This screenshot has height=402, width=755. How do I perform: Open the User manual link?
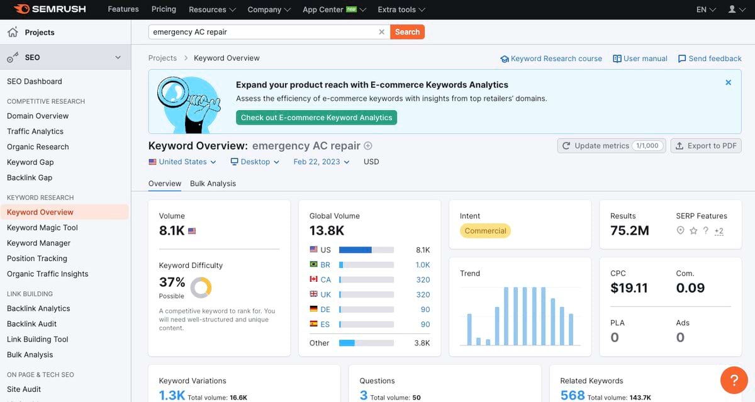640,59
